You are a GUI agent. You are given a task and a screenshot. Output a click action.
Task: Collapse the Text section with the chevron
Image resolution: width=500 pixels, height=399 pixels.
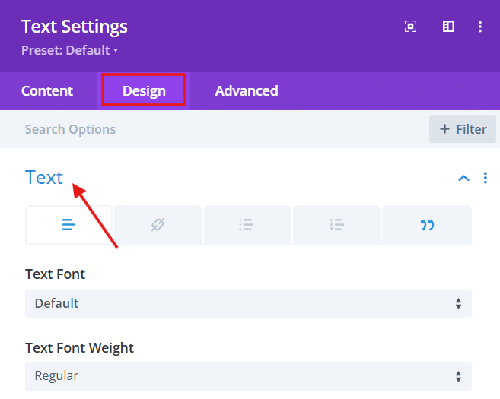pyautogui.click(x=463, y=178)
